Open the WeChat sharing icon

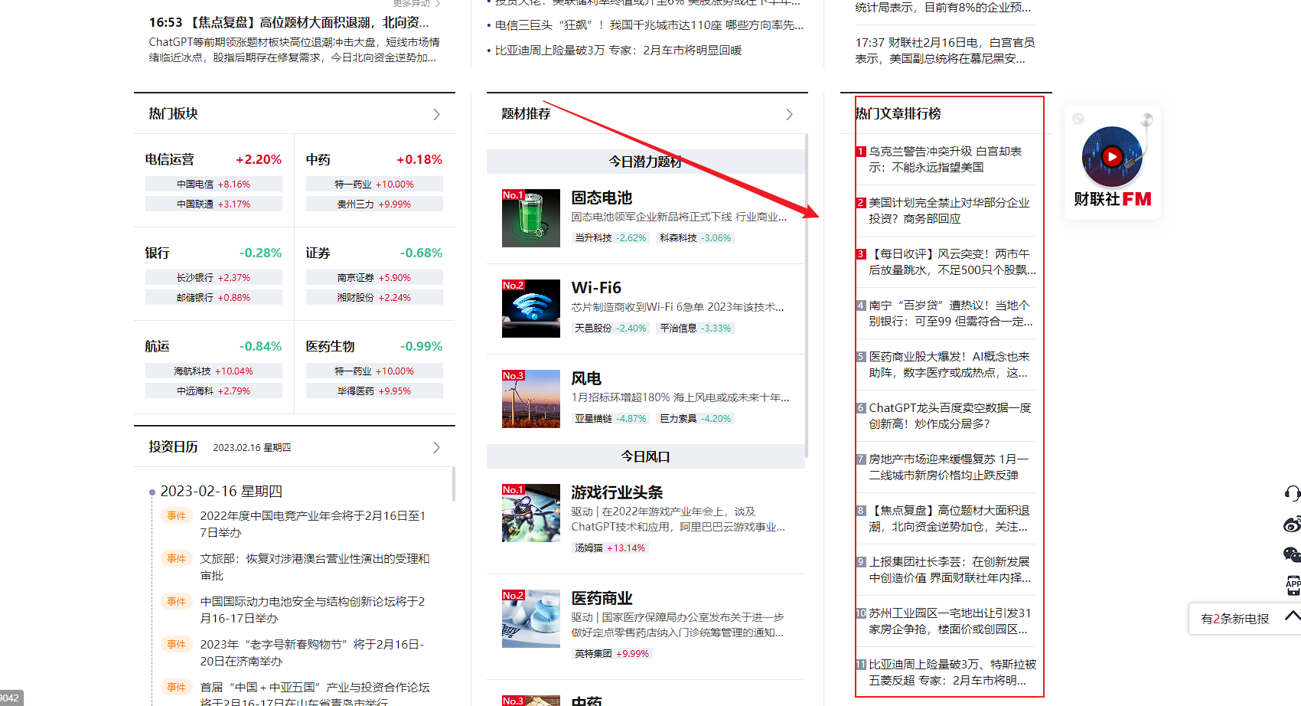tap(1293, 555)
